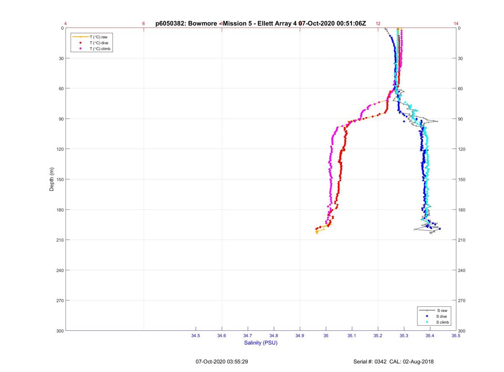Viewport: 504px width, 372px height.
Task: Click the 90 tick on right depth axis
Action: pyautogui.click(x=461, y=119)
